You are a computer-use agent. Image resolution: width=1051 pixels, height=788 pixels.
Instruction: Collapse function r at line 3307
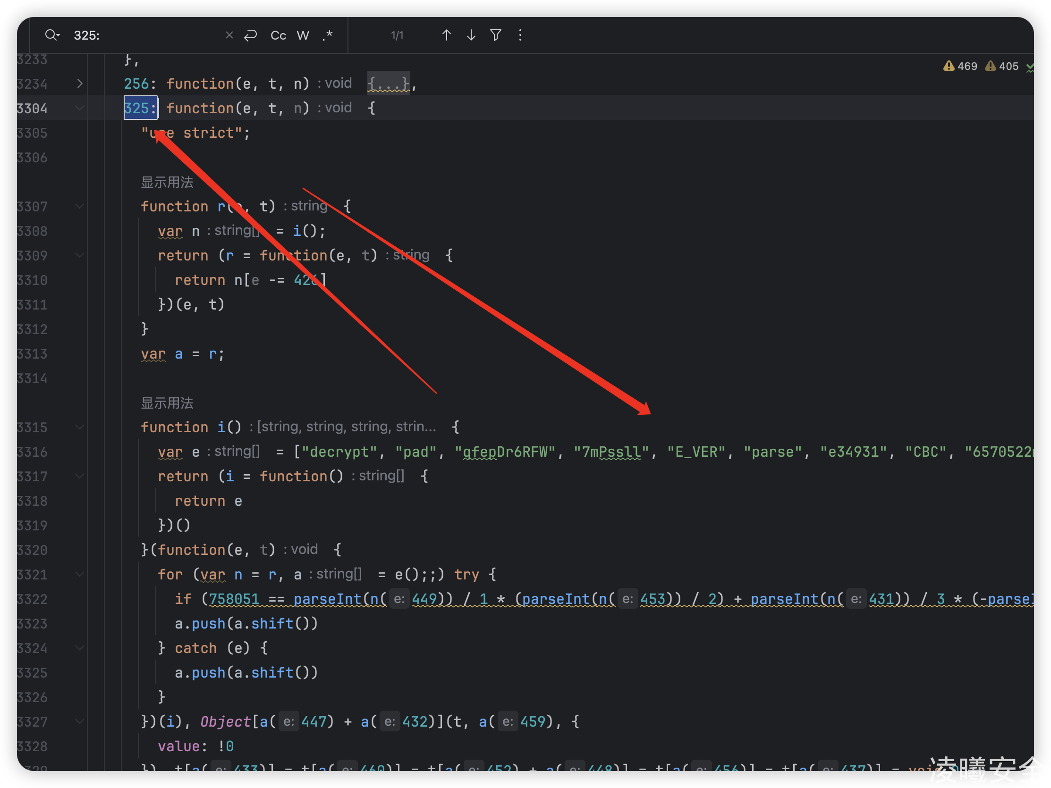click(x=80, y=206)
